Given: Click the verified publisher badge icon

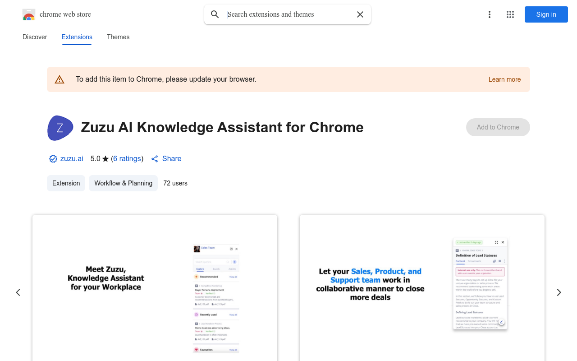Looking at the screenshot, I should [53, 159].
